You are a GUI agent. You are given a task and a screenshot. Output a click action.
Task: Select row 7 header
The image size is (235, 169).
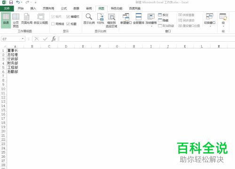(x=3, y=76)
